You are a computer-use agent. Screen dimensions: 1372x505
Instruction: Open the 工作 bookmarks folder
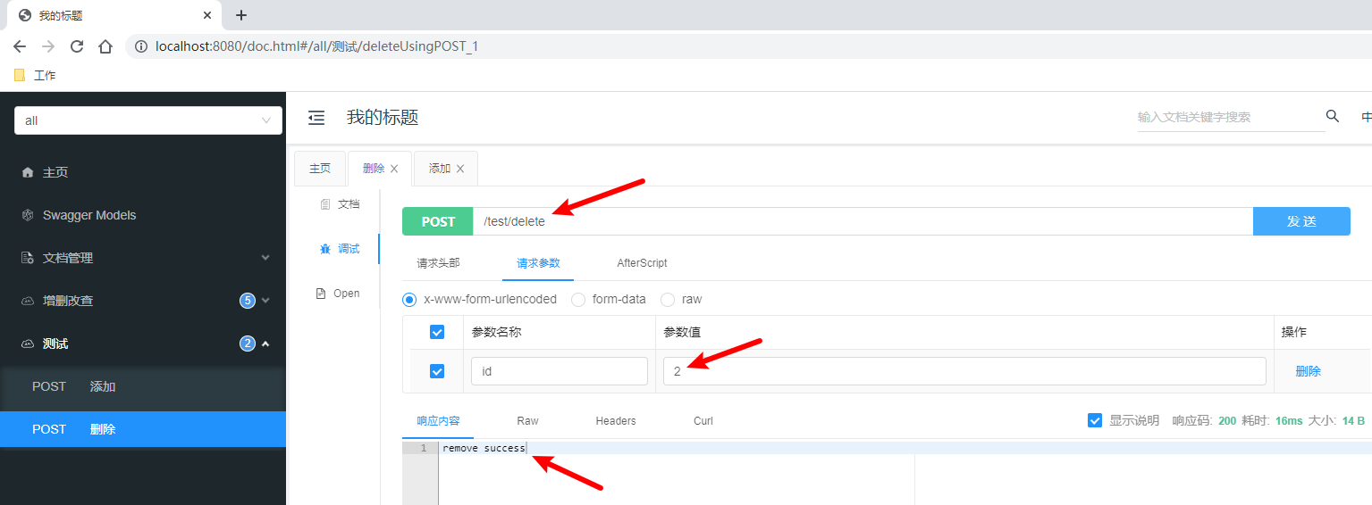(35, 76)
